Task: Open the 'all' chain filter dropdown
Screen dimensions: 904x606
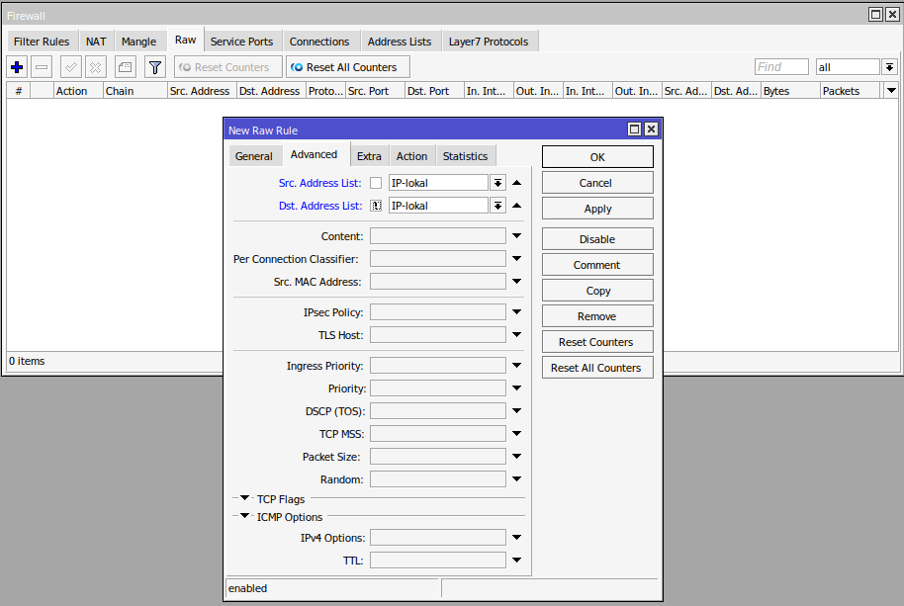Action: [889, 67]
